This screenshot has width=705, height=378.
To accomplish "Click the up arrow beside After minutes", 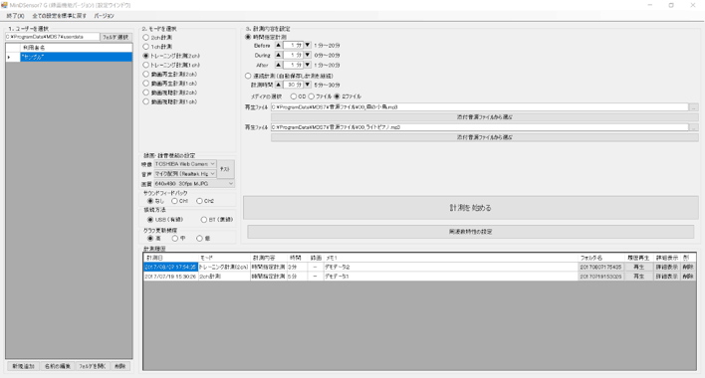I will 278,65.
